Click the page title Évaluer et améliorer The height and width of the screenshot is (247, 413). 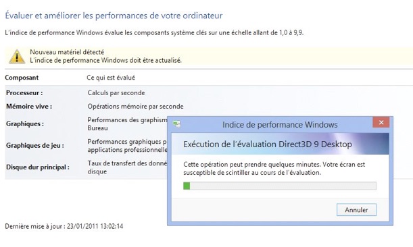pos(114,16)
